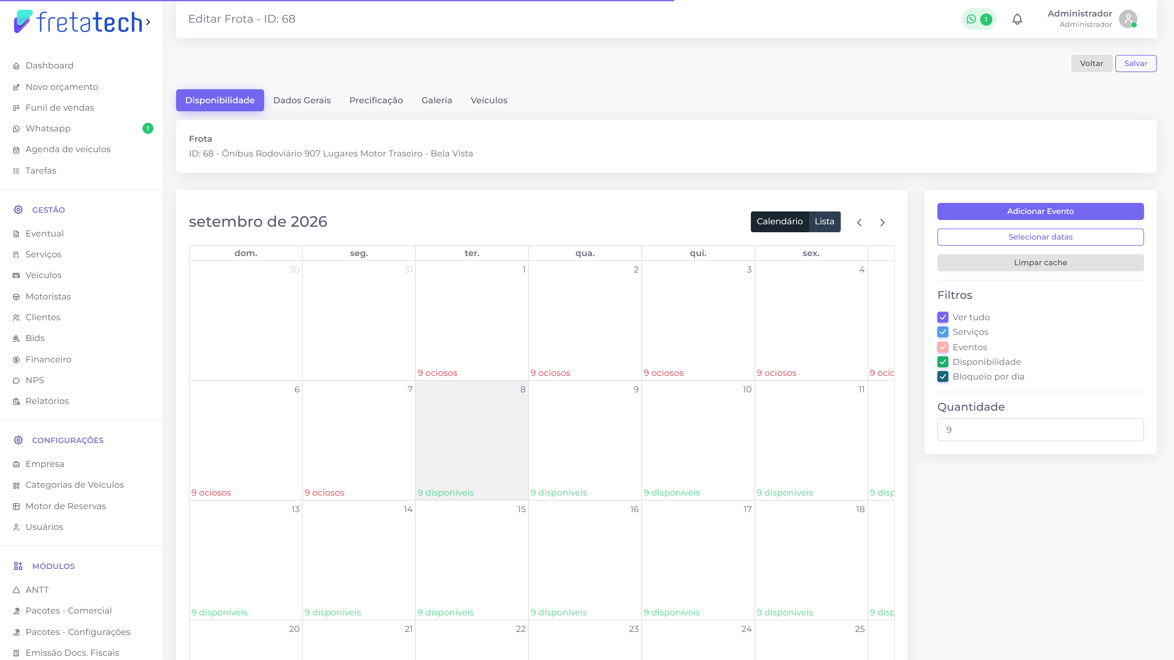Click the NPS chat bubble icon
Image resolution: width=1174 pixels, height=660 pixels.
click(x=17, y=381)
